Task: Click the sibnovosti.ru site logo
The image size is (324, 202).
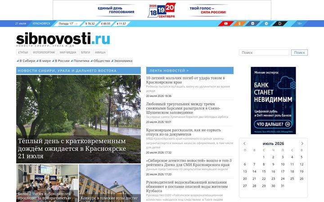Action: (x=63, y=39)
